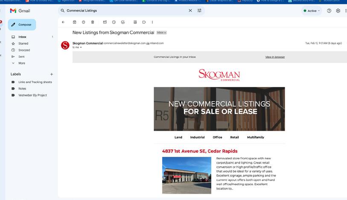Go to Retail listings link
Viewport: 347px width, 200px height.
[234, 137]
